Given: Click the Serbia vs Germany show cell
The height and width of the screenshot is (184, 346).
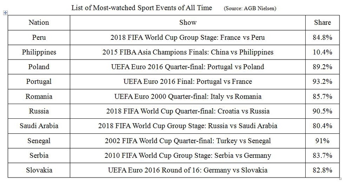Looking at the screenshot, I should tap(188, 156).
